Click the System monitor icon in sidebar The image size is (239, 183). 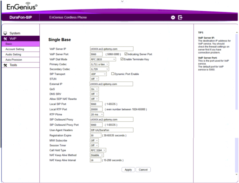coord(5,33)
